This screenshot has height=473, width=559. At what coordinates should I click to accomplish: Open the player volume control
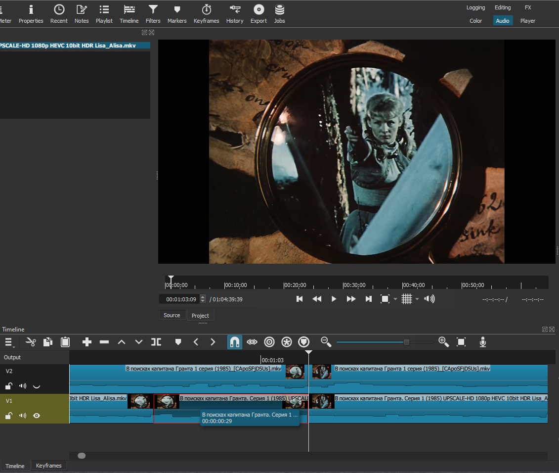(430, 299)
